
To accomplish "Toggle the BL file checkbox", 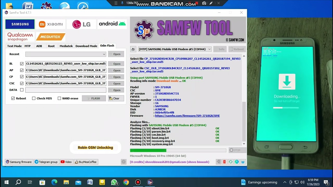I will pyautogui.click(x=22, y=64).
